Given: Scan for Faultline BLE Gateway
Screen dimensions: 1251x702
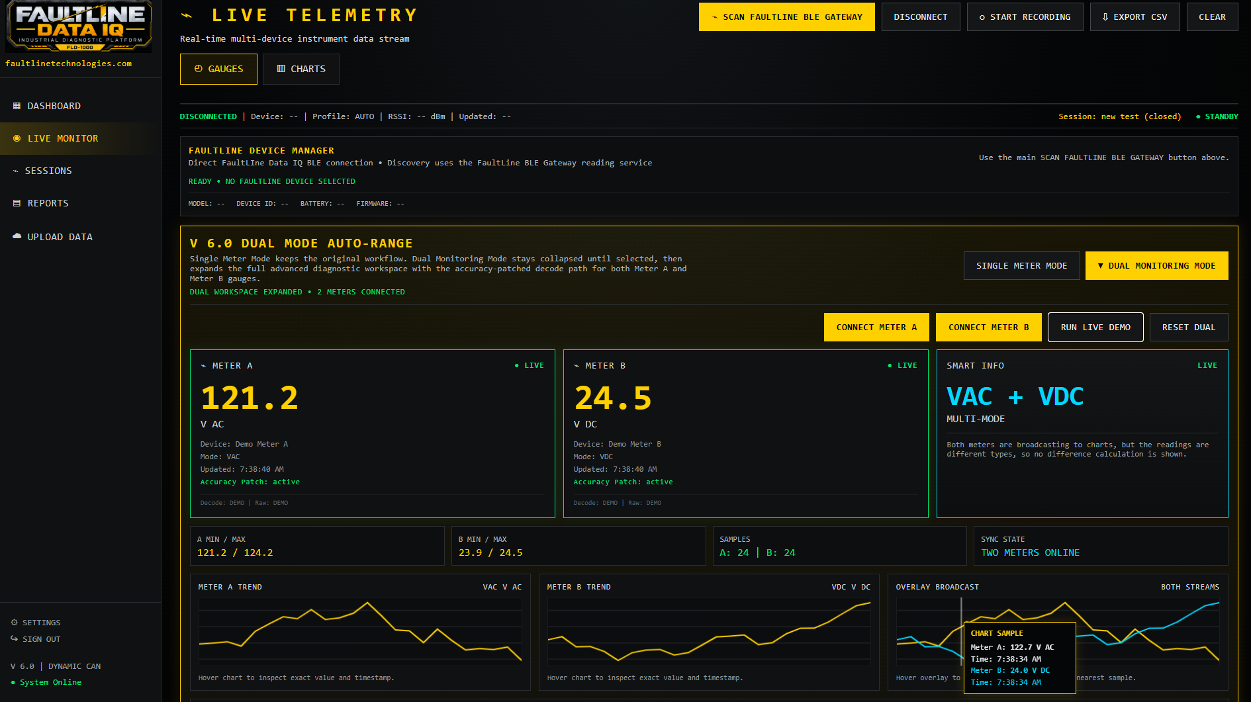Looking at the screenshot, I should pyautogui.click(x=787, y=17).
